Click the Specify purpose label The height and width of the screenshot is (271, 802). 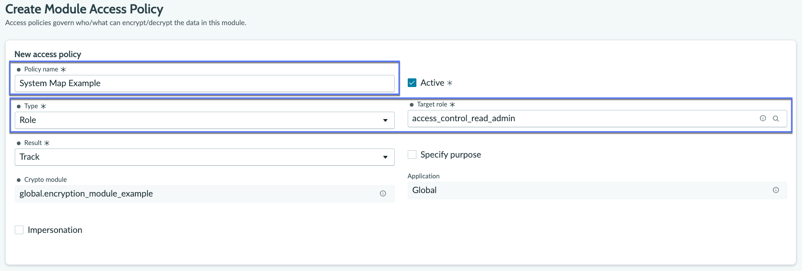pyautogui.click(x=451, y=155)
